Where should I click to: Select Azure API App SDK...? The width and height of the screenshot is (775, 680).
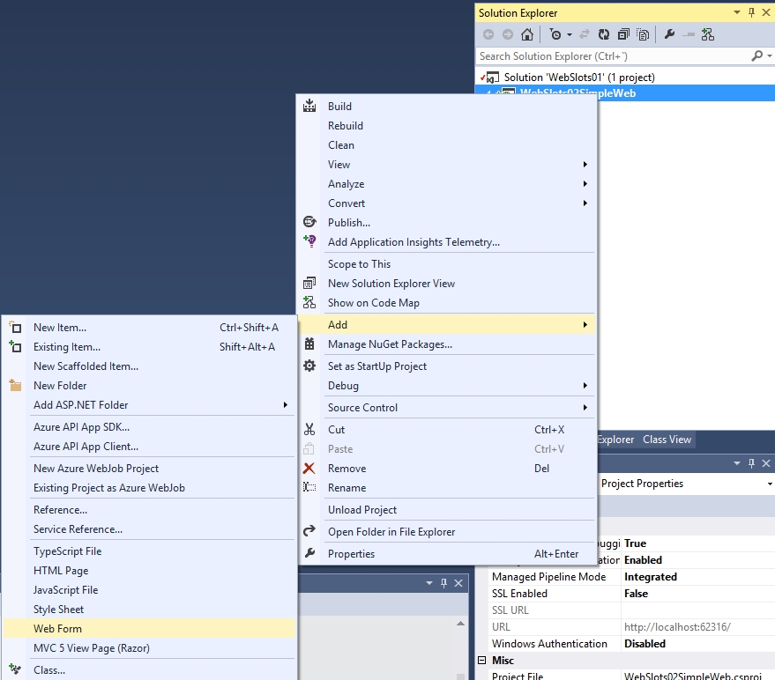pyautogui.click(x=149, y=426)
